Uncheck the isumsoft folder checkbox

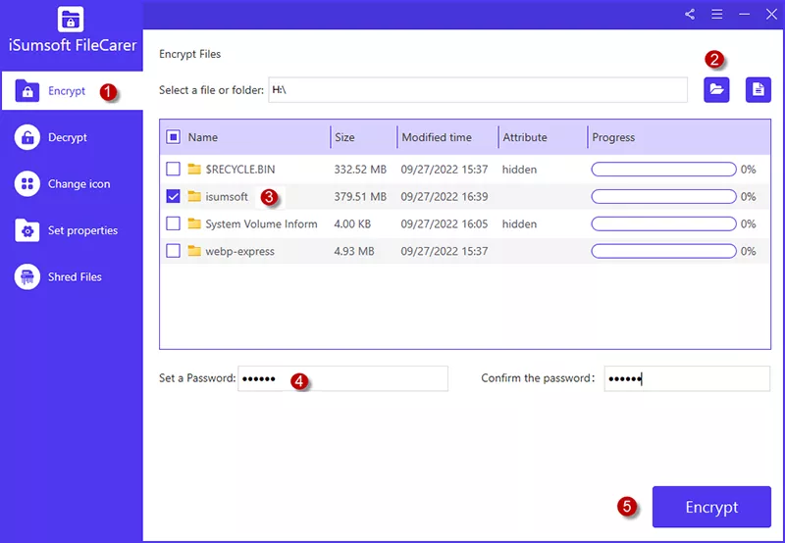[x=174, y=197]
